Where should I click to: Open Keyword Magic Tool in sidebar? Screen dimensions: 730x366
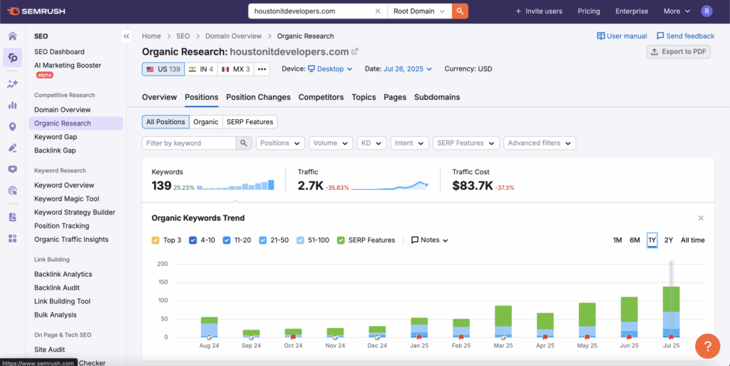coord(66,199)
